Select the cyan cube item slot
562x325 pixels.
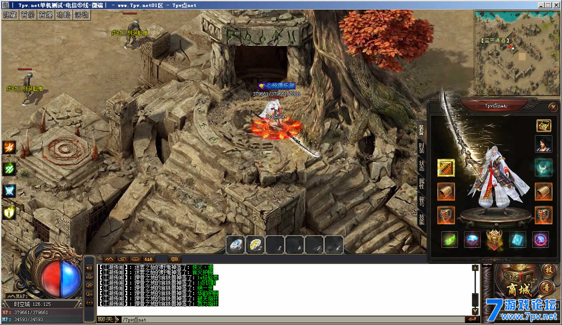pyautogui.click(x=517, y=239)
